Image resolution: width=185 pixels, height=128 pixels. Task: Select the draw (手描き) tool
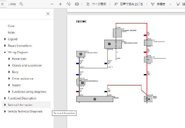158,4
